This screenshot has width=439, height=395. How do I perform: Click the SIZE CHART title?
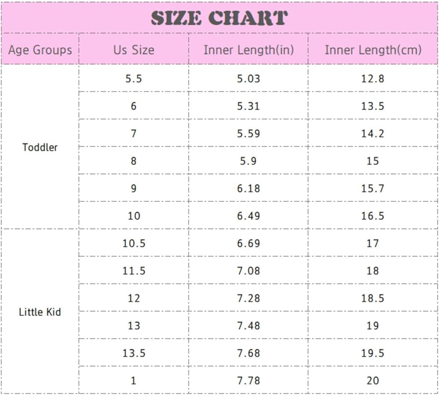[x=219, y=18]
